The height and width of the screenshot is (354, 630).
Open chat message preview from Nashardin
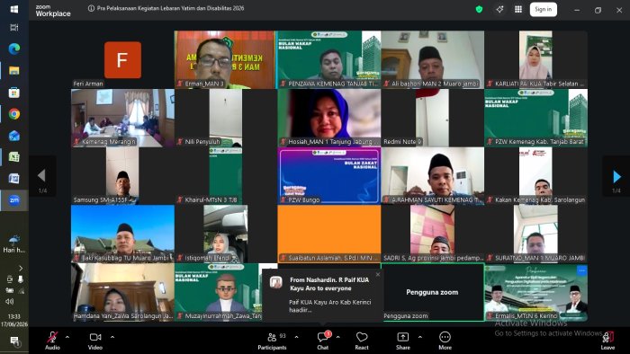click(322, 295)
